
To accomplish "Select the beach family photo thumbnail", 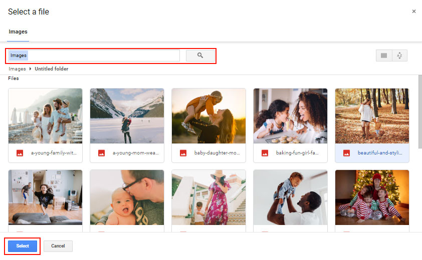I will click(45, 116).
